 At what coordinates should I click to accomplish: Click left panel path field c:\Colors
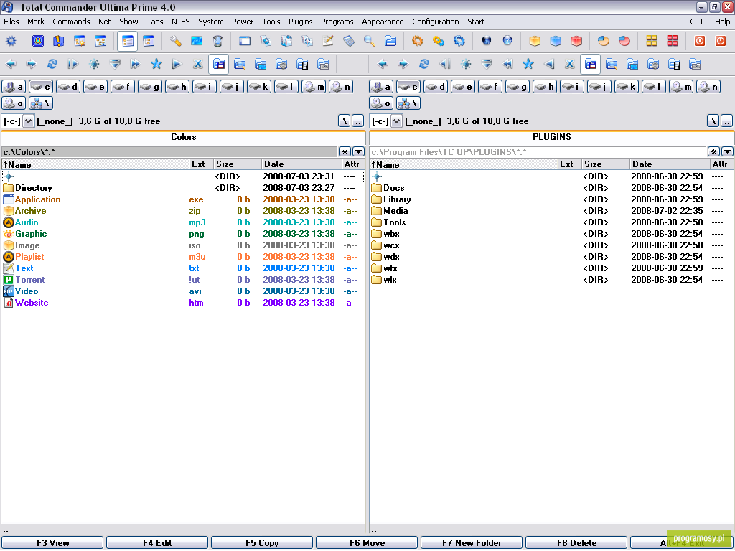point(169,152)
